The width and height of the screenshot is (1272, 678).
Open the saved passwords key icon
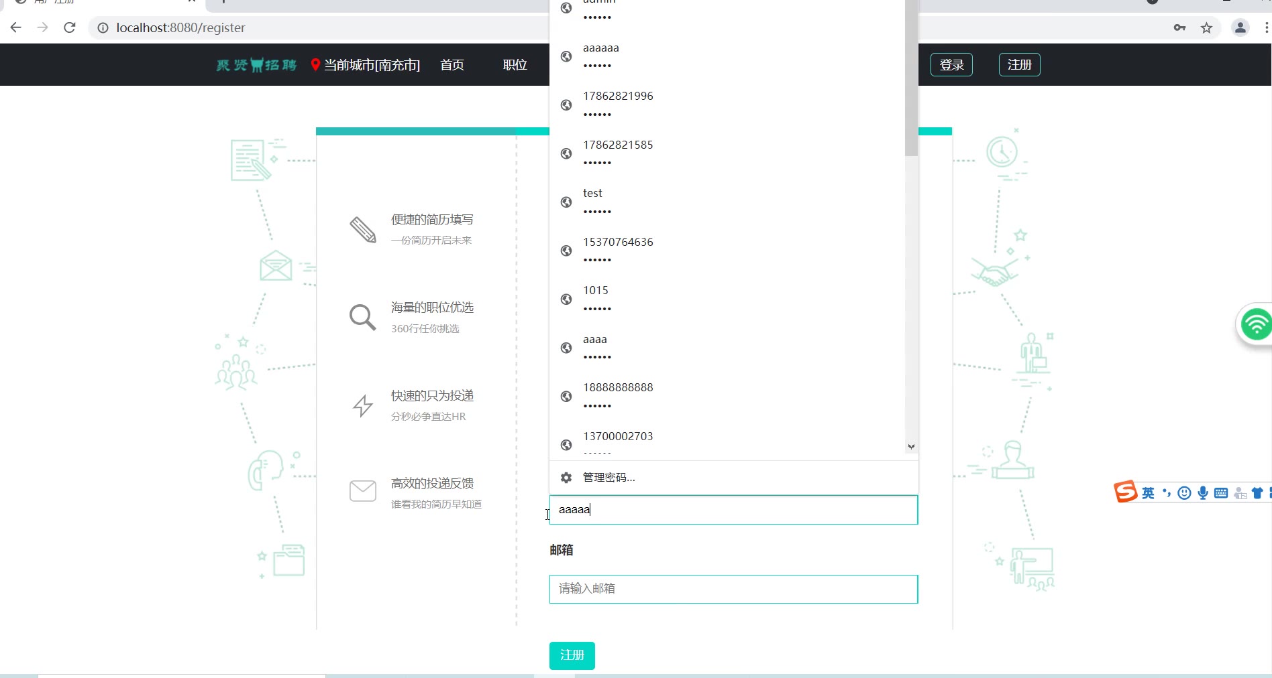[1179, 27]
